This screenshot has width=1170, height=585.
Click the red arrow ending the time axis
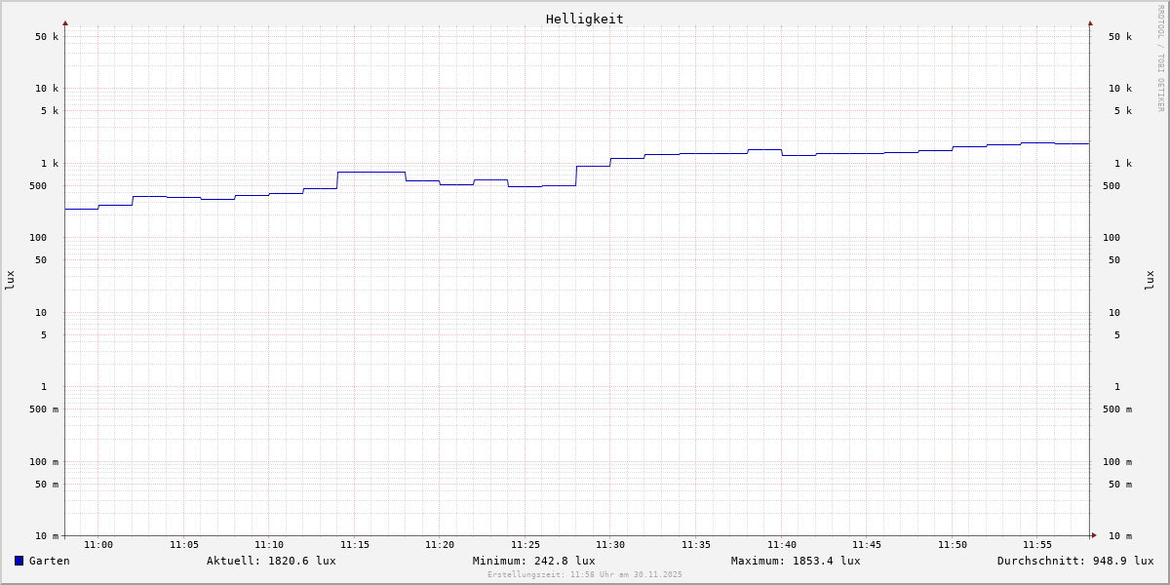tap(1094, 535)
